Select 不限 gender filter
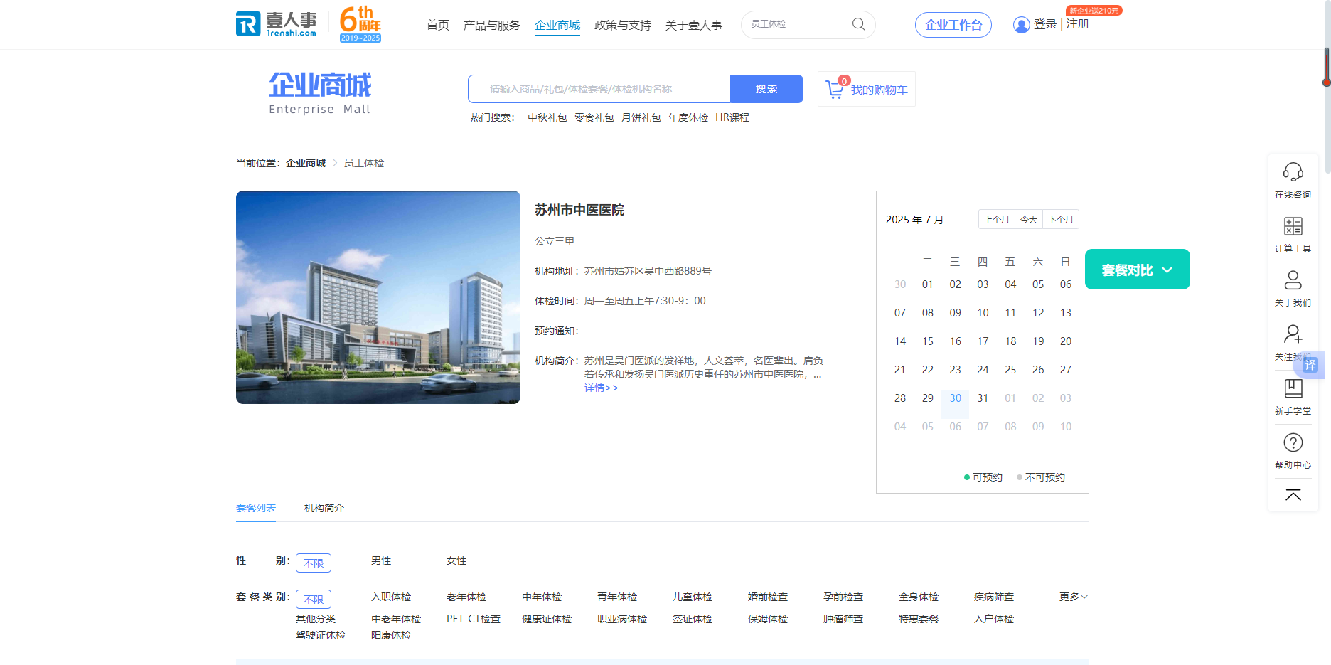The height and width of the screenshot is (665, 1331). 314,563
